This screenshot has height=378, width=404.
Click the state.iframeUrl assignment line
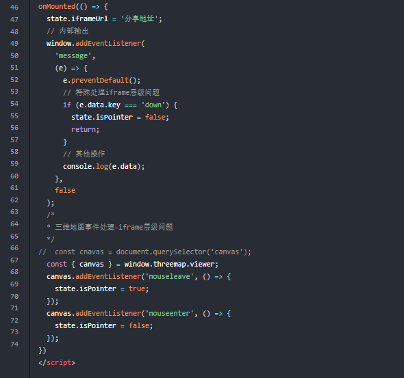(104, 18)
